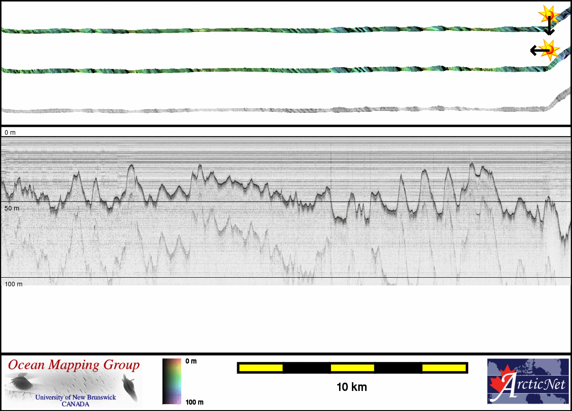Click the depth color legend bar
572x411 pixels.
point(172,381)
